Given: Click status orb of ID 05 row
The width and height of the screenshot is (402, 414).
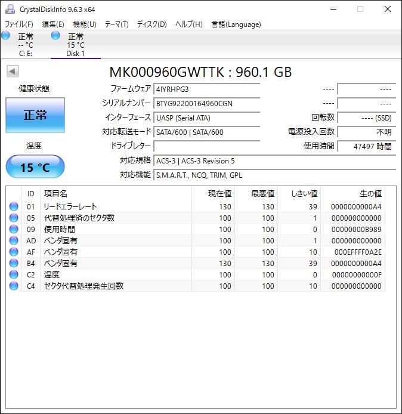Looking at the screenshot, I should 14,218.
